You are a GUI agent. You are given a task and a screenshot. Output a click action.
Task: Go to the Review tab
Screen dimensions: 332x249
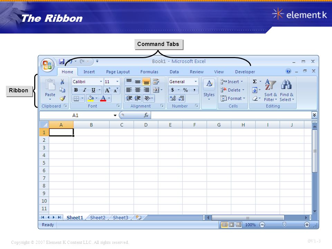197,72
